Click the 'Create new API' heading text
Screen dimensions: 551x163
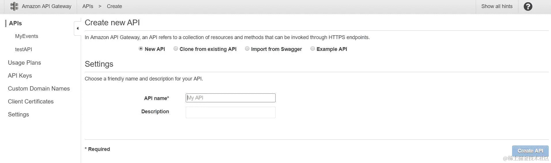[112, 23]
